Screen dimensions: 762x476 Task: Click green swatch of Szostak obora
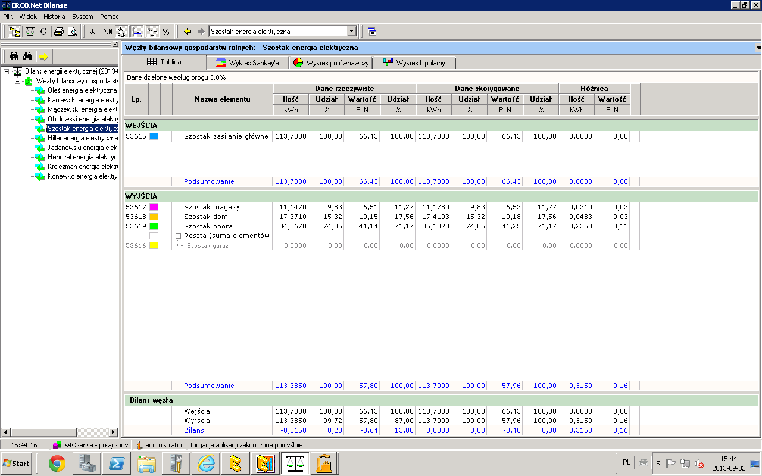click(x=154, y=226)
